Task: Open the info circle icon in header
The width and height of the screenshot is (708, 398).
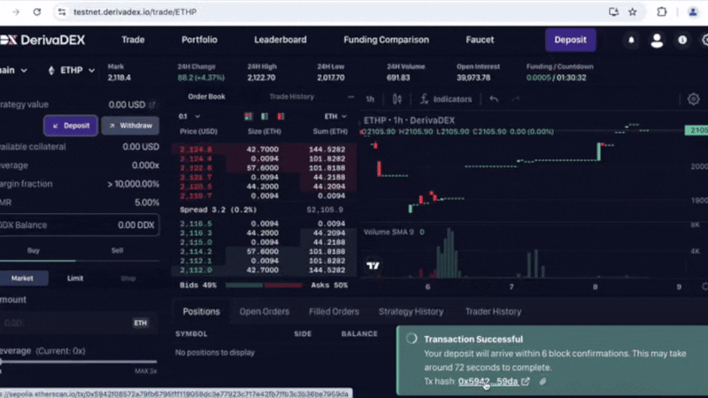Action: click(x=682, y=40)
